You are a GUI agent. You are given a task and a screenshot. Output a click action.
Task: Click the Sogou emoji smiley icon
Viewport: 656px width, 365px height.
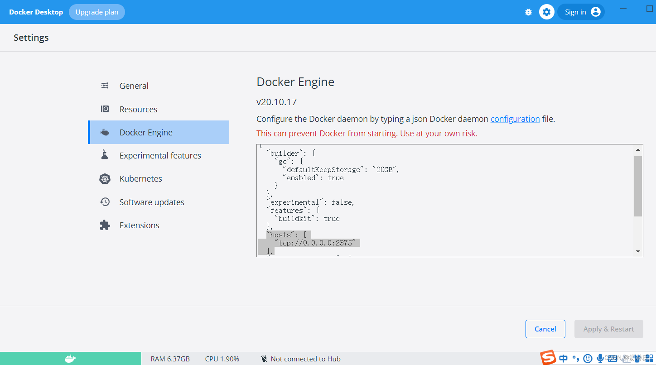coord(588,358)
